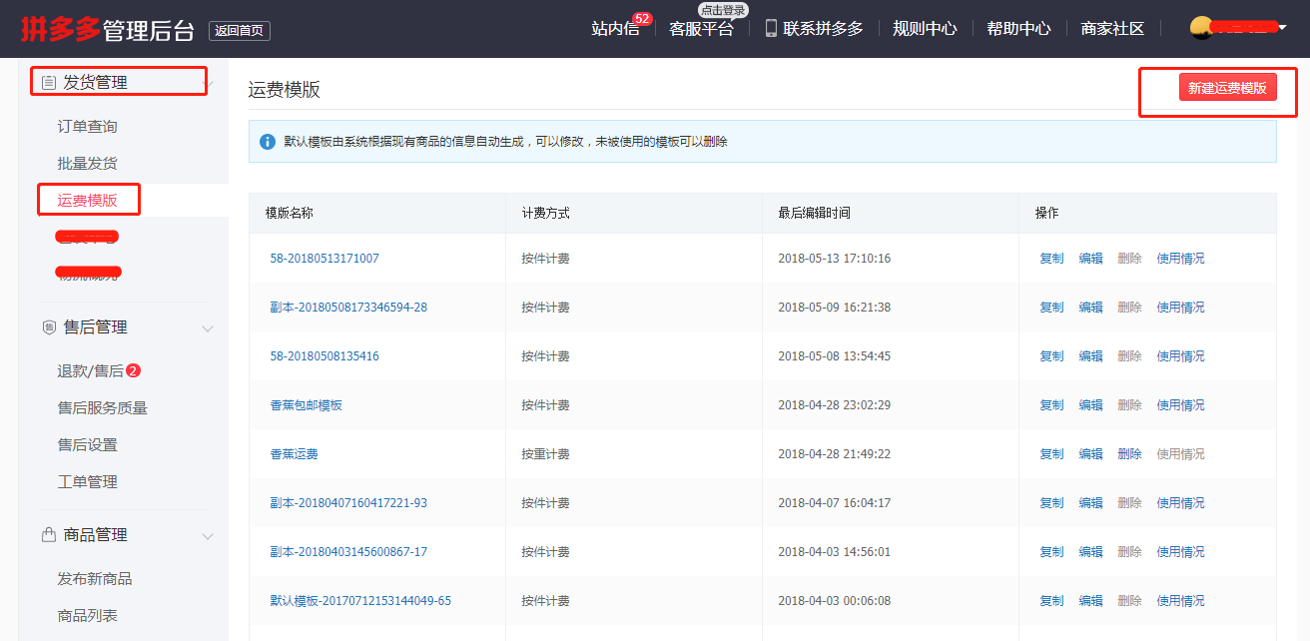Viewport: 1310px width, 641px height.
Task: Click the 新建运费模版 button
Action: [1228, 88]
